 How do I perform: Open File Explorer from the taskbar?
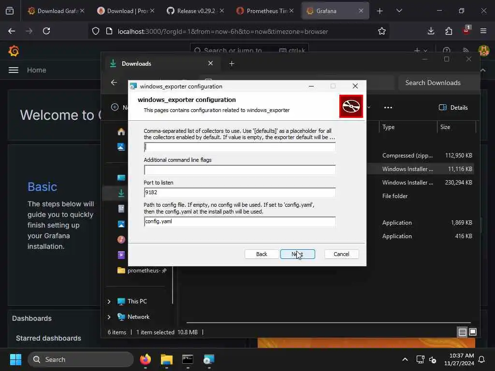167,359
